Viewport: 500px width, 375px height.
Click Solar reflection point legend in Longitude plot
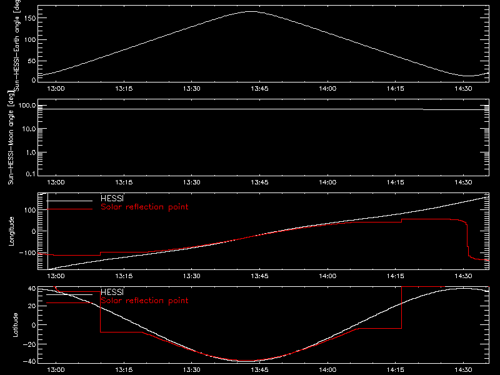point(144,207)
